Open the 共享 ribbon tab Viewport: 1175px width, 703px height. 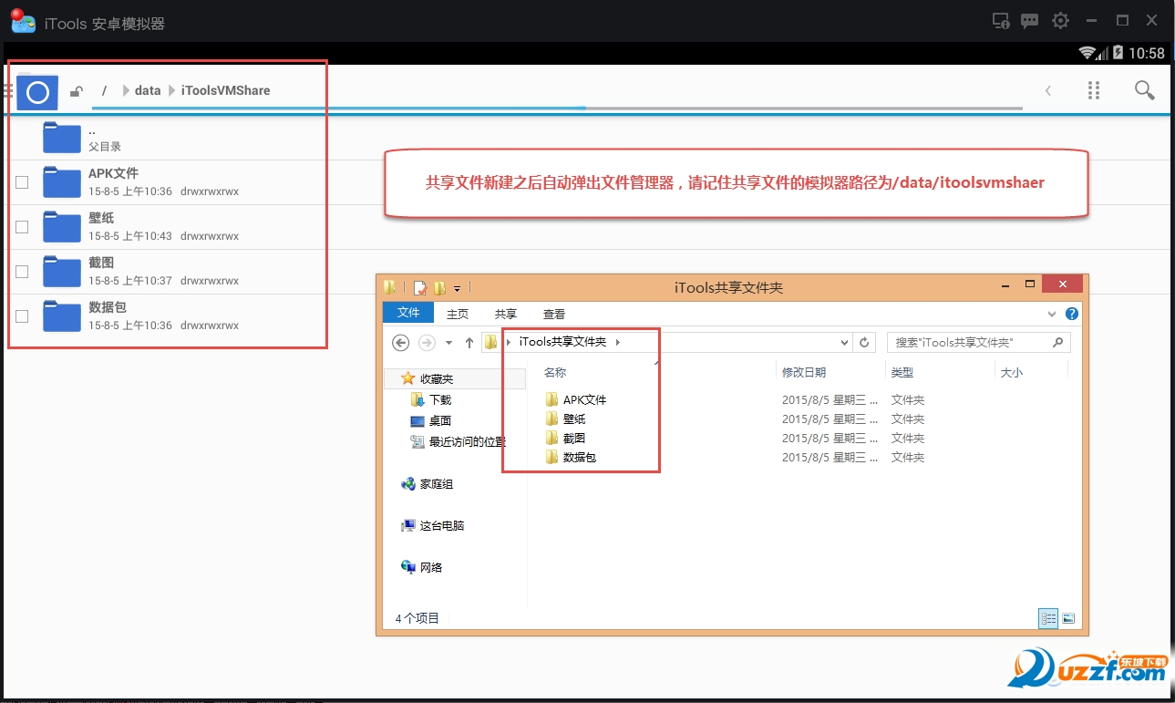[506, 314]
